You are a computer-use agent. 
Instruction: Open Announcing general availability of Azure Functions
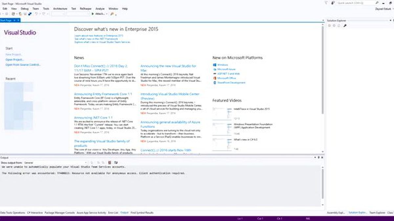click(170, 124)
